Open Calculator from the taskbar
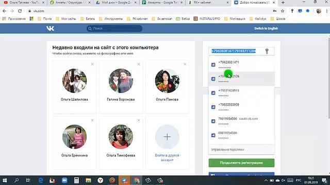Viewport: 330px width, 185px height. click(x=76, y=180)
